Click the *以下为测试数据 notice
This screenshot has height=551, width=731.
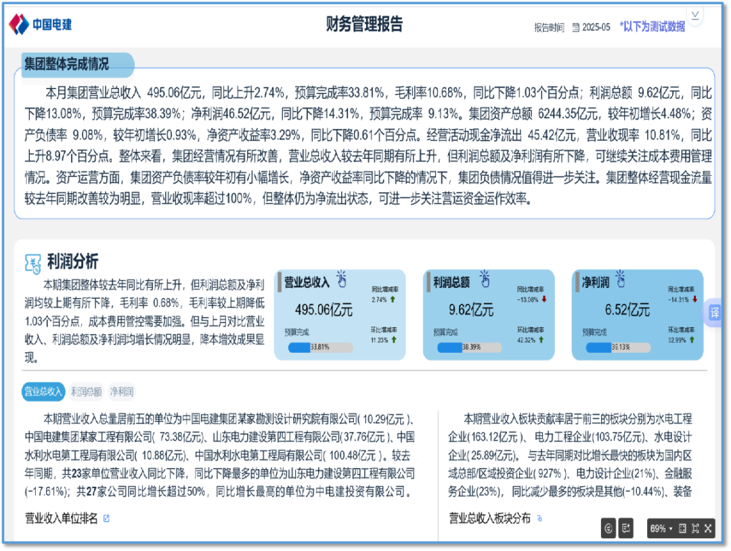coord(652,26)
